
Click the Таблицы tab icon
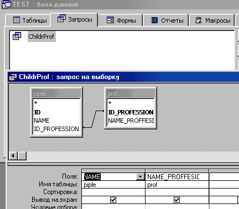[17, 20]
